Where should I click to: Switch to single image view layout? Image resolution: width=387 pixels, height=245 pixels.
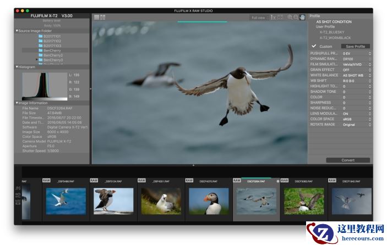click(x=96, y=17)
